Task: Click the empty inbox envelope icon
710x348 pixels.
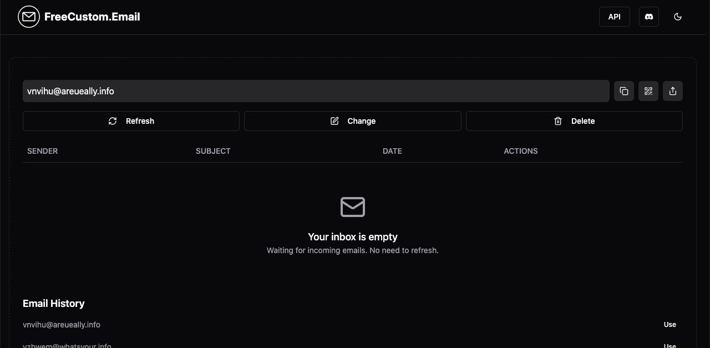Action: click(353, 206)
